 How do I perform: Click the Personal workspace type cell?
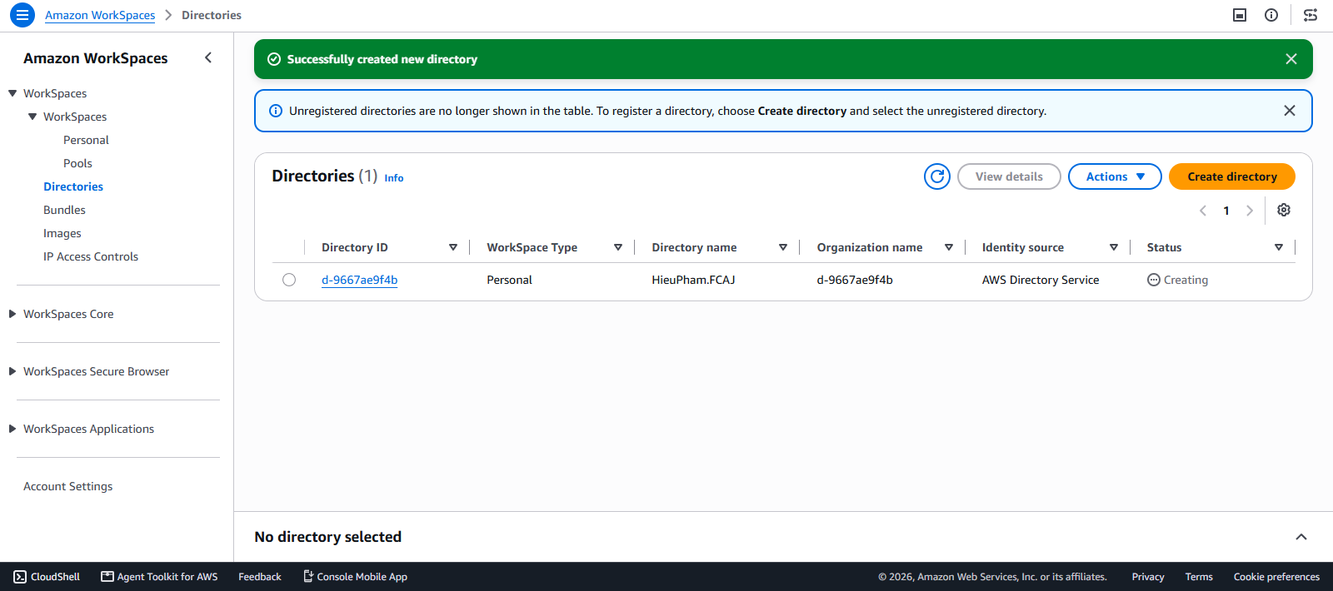click(509, 280)
